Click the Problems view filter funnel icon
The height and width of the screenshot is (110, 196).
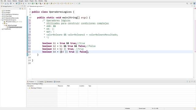[x=187, y=82]
